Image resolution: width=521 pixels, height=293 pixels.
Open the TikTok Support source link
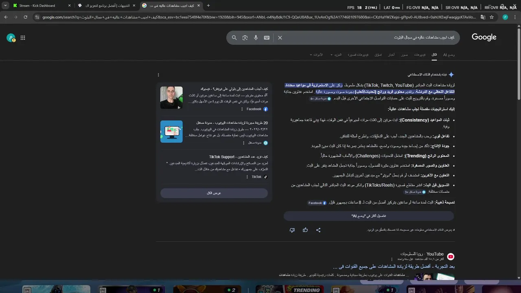[x=238, y=157]
